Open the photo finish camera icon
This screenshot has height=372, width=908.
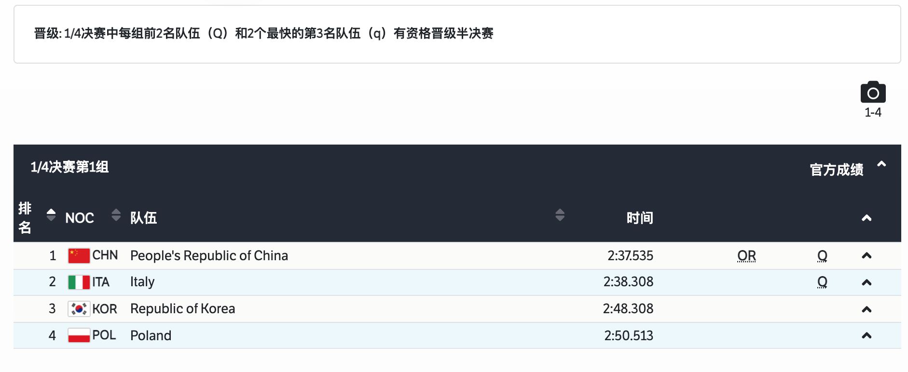point(873,92)
